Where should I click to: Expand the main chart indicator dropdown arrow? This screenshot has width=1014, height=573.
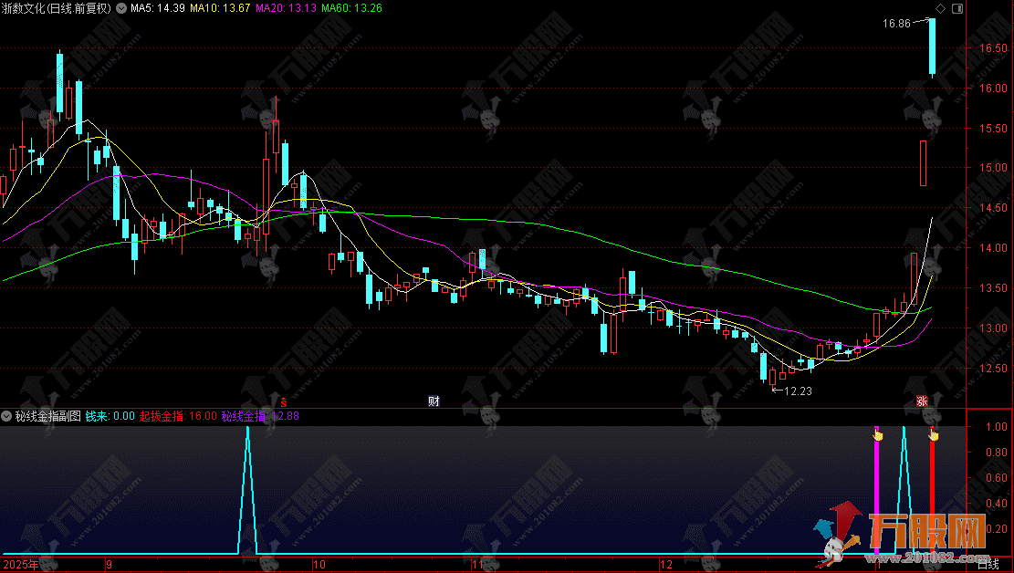(123, 8)
